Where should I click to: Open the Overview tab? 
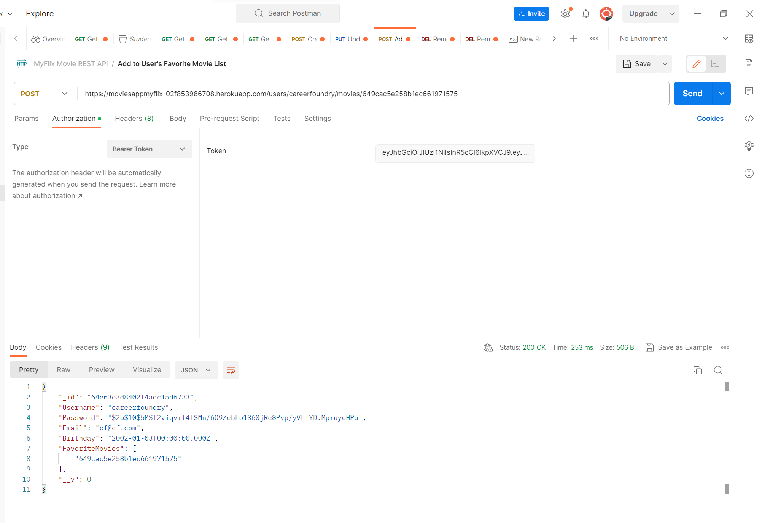tap(48, 39)
